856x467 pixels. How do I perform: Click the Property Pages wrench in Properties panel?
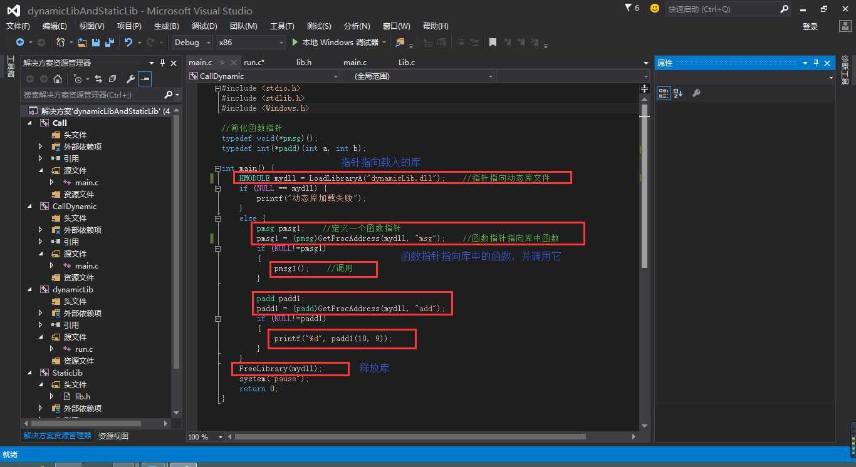tap(696, 93)
